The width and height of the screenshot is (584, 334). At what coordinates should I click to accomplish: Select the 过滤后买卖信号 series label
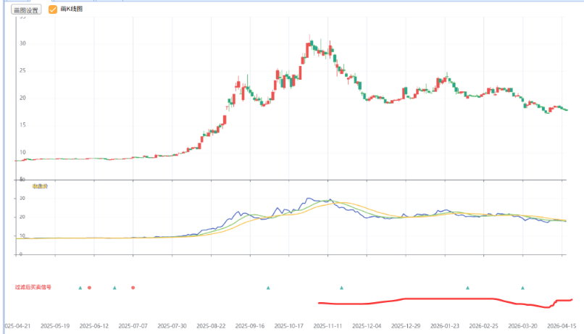click(x=33, y=287)
